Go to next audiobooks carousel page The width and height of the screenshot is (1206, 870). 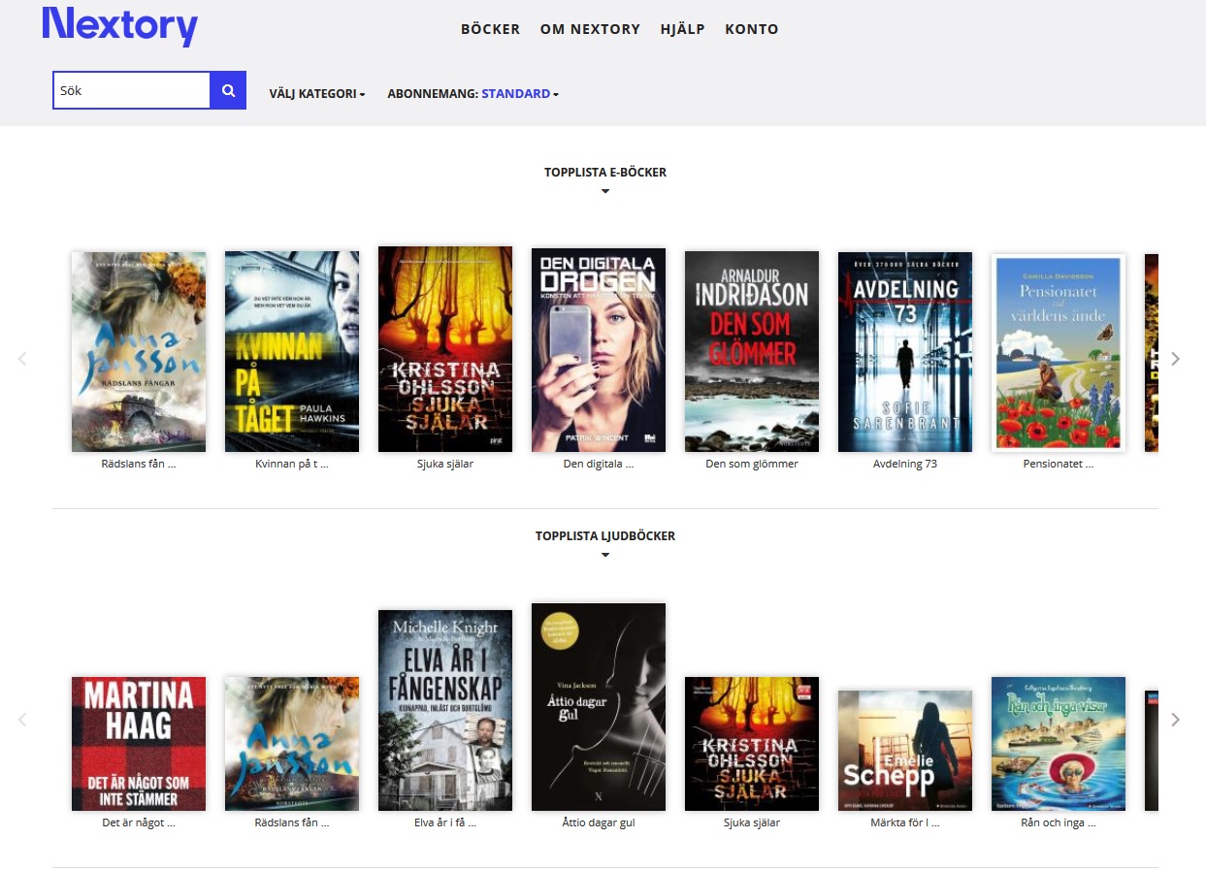(x=1176, y=720)
